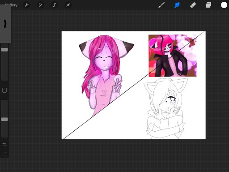The width and height of the screenshot is (229, 172).
Task: Tap the brush opacity slider handle
Action: coord(4,119)
